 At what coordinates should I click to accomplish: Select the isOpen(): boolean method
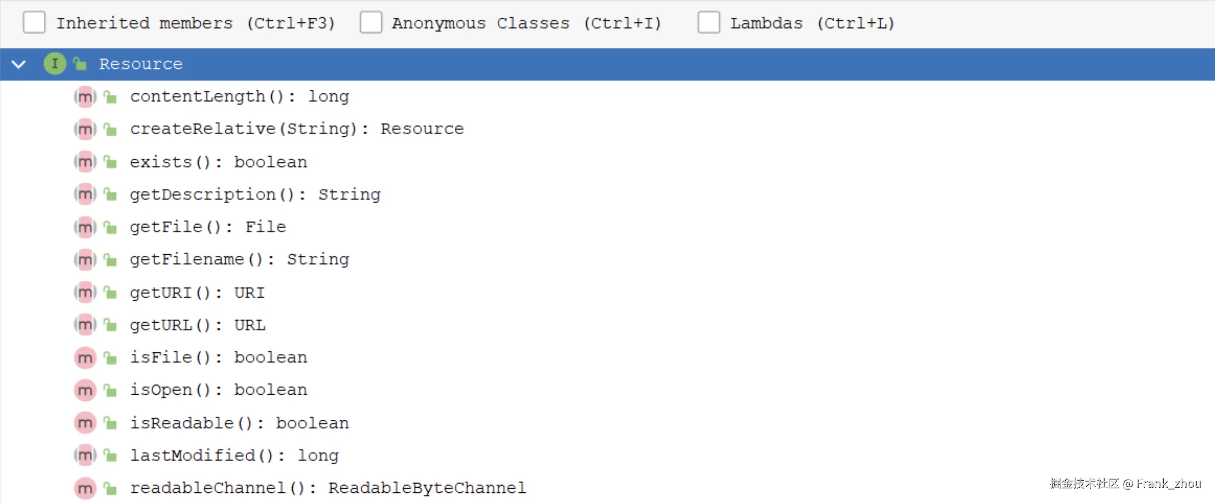(219, 390)
